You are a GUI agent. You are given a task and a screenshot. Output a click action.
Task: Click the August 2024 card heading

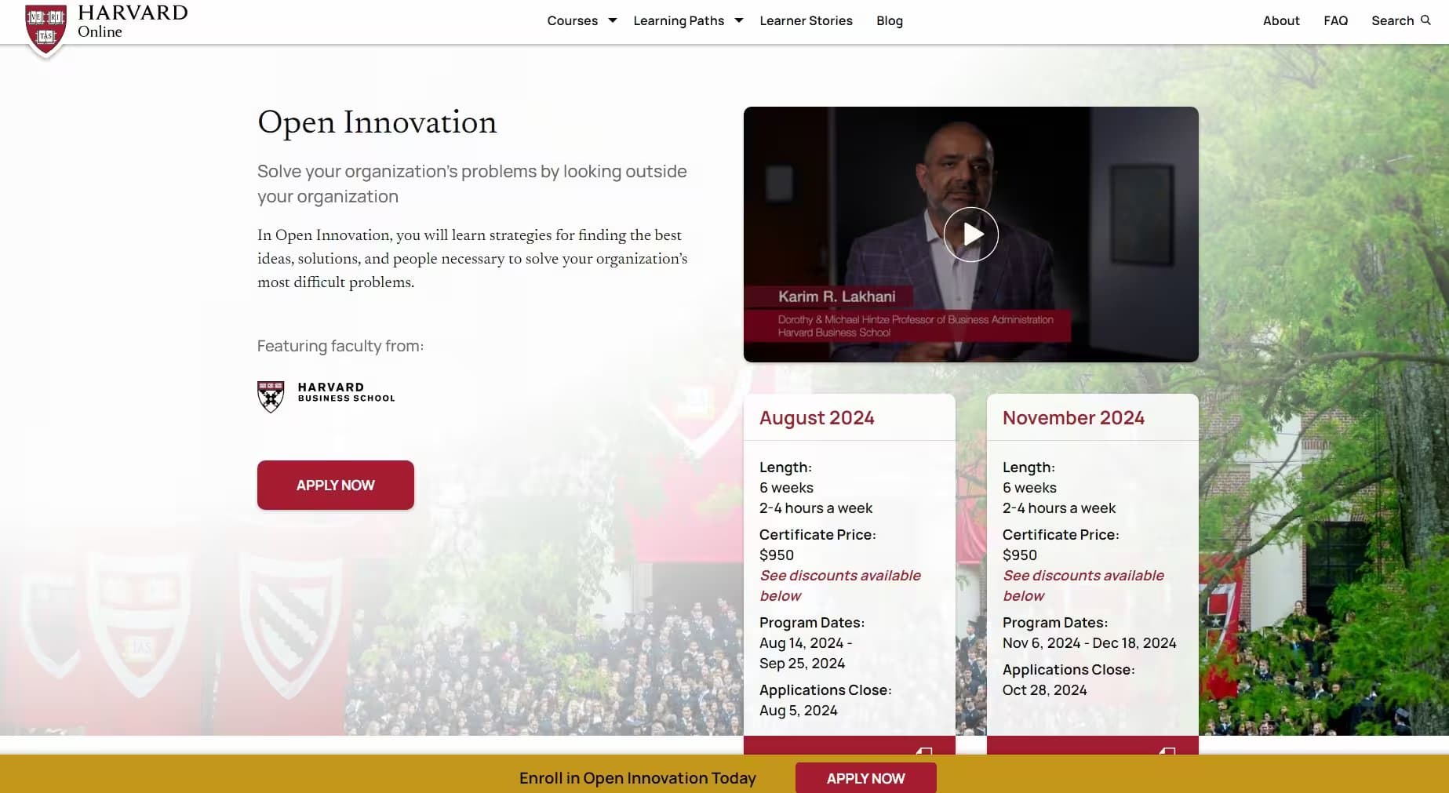tap(817, 418)
